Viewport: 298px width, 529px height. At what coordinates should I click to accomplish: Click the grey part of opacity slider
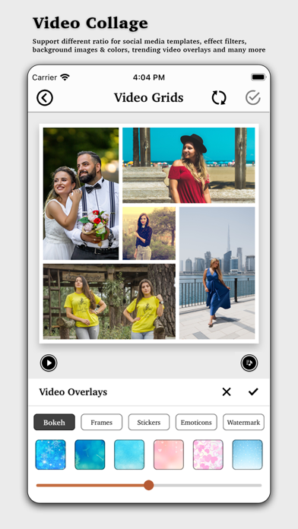tap(208, 485)
